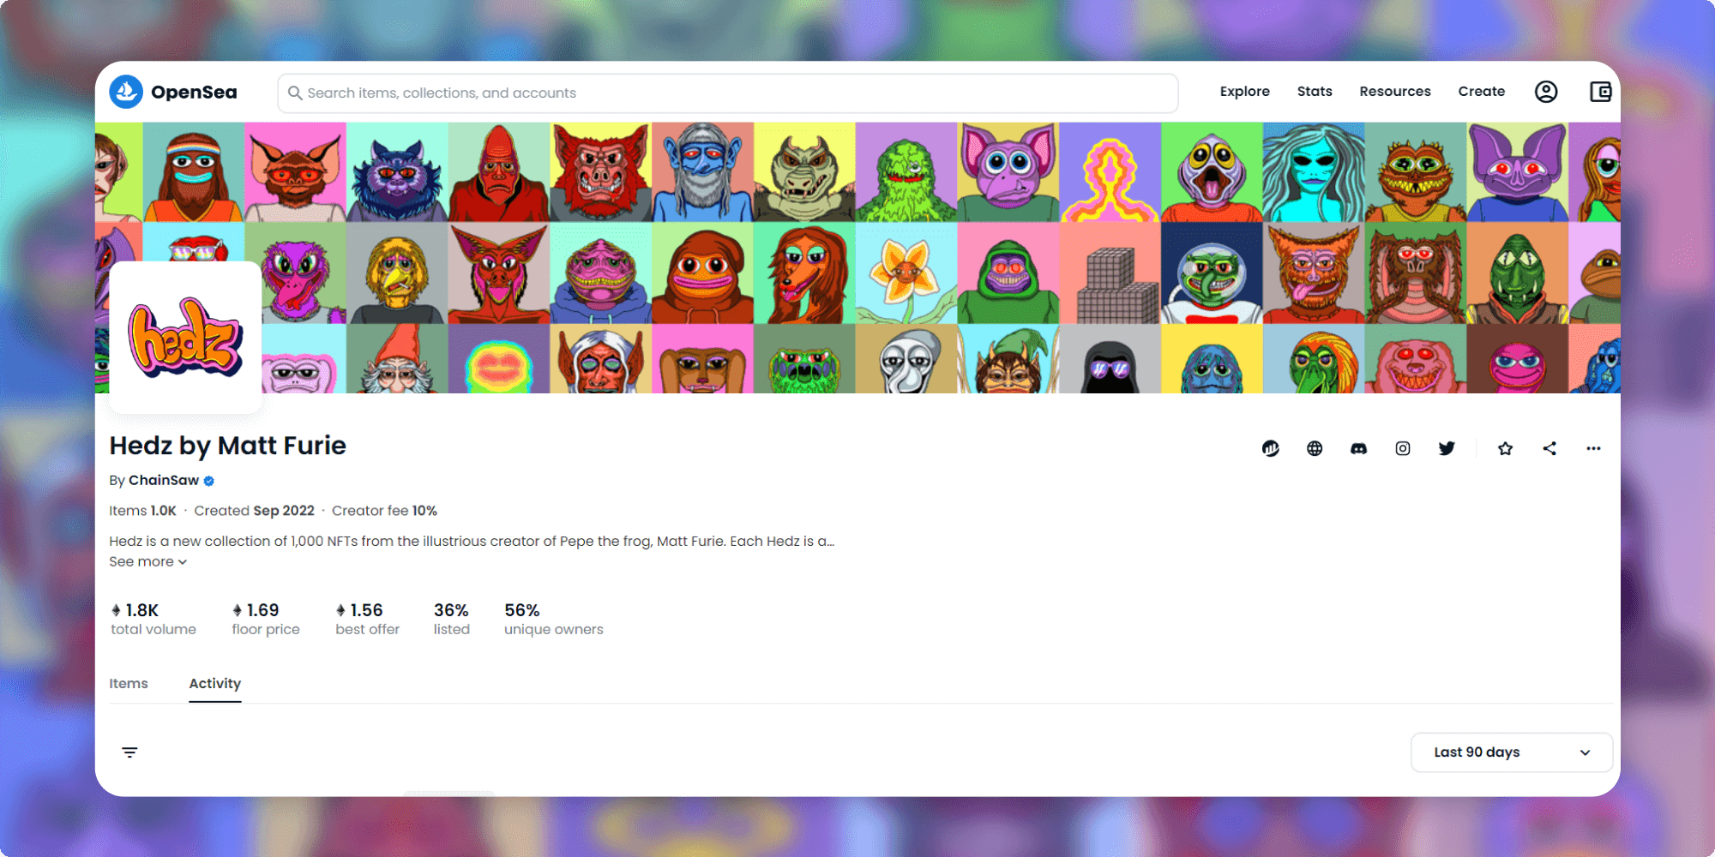Click the share icon

(x=1550, y=448)
